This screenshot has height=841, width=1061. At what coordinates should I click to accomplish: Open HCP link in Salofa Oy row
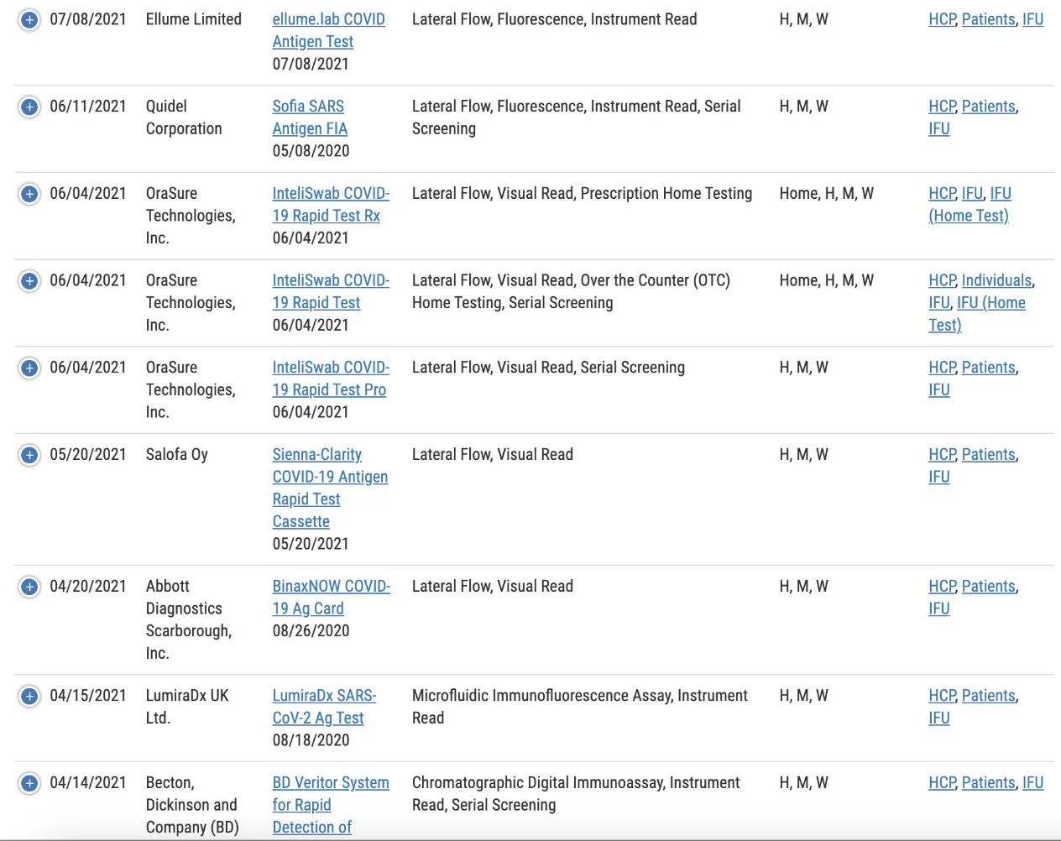[942, 455]
